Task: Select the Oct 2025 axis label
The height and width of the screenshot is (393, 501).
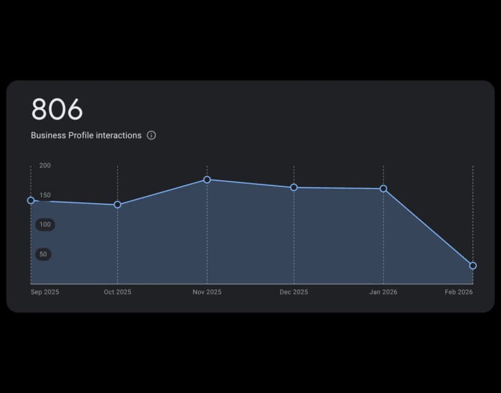Action: click(x=117, y=292)
